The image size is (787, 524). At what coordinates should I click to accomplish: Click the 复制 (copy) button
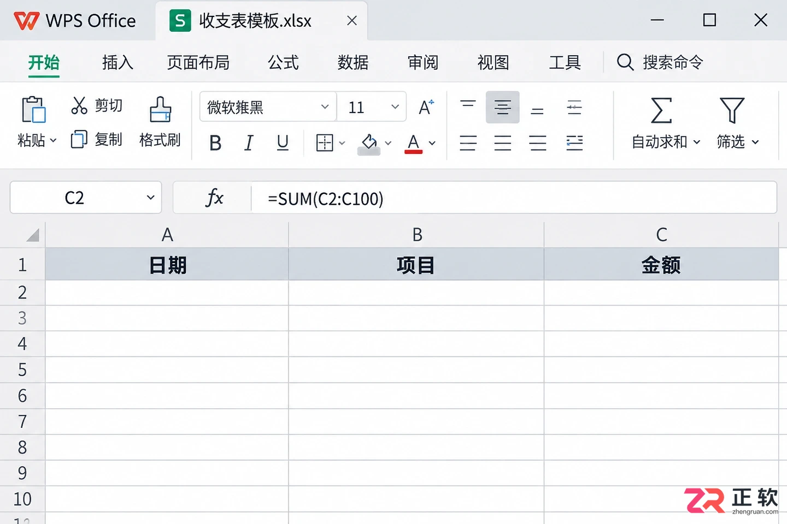(x=97, y=140)
